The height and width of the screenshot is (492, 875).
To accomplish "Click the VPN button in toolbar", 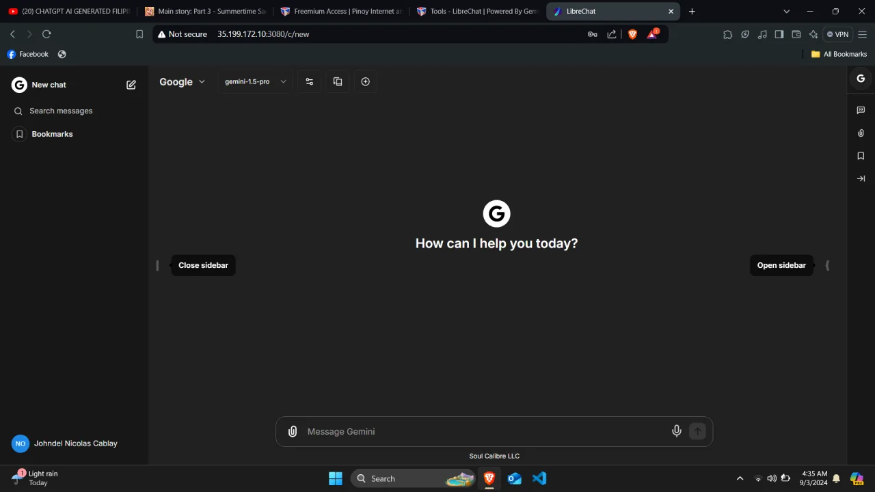I will [837, 34].
